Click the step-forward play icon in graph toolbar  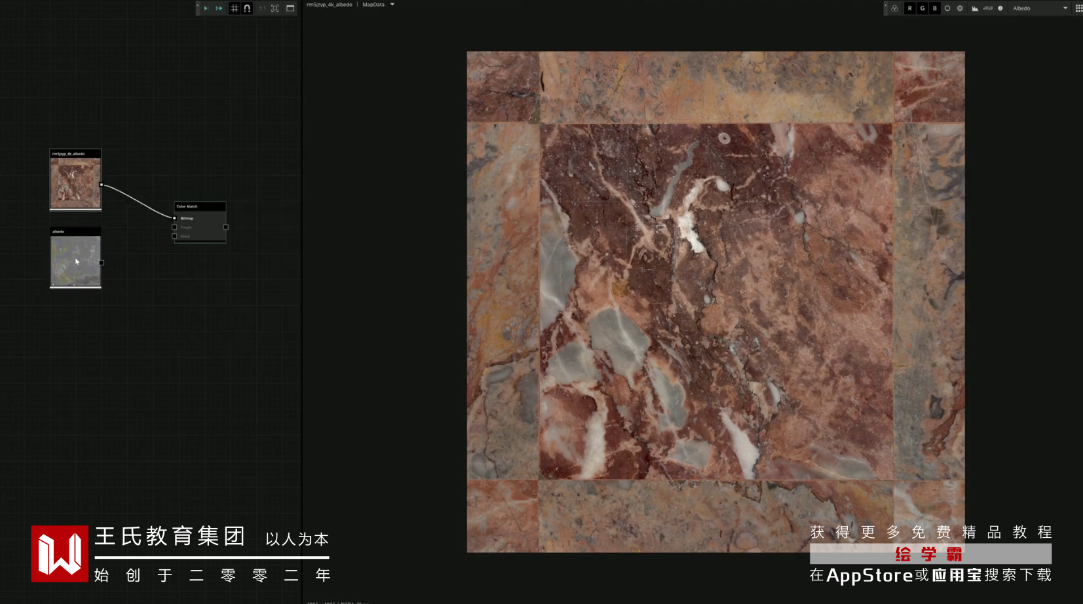coord(206,9)
